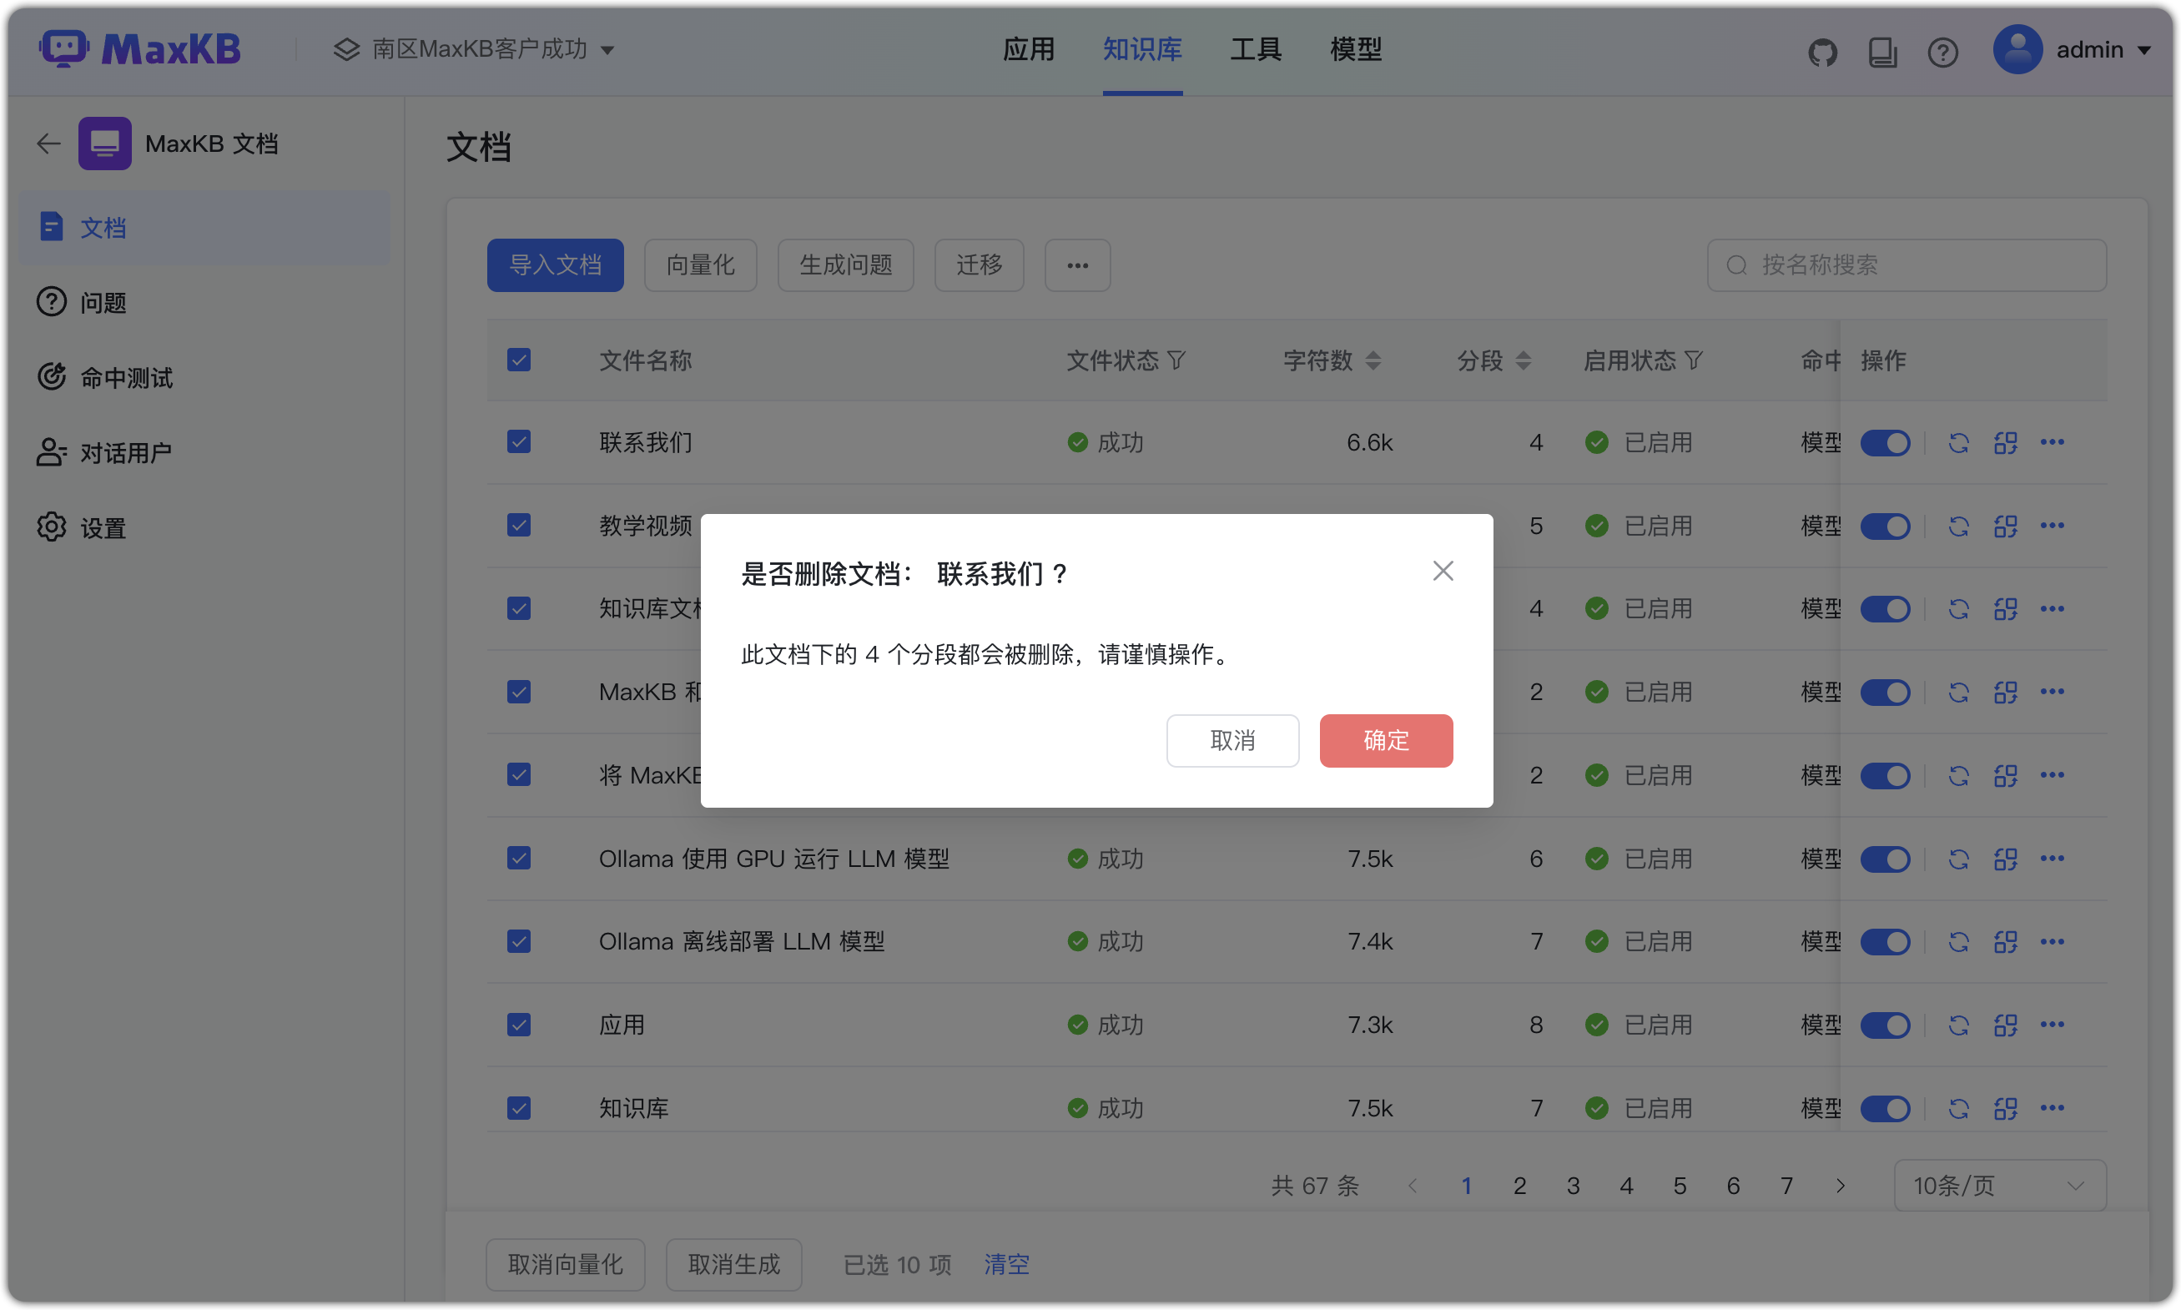The height and width of the screenshot is (1310, 2181).
Task: Open the help question mark icon
Action: tap(1942, 52)
